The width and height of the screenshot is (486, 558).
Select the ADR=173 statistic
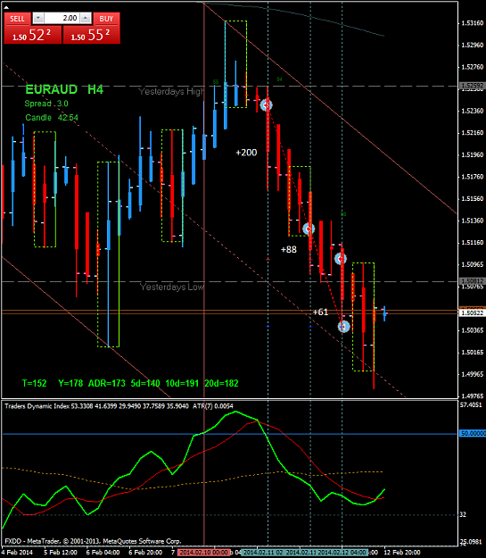coord(107,383)
